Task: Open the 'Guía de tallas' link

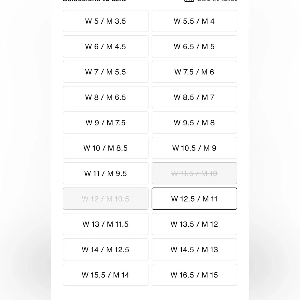Action: (217, 1)
